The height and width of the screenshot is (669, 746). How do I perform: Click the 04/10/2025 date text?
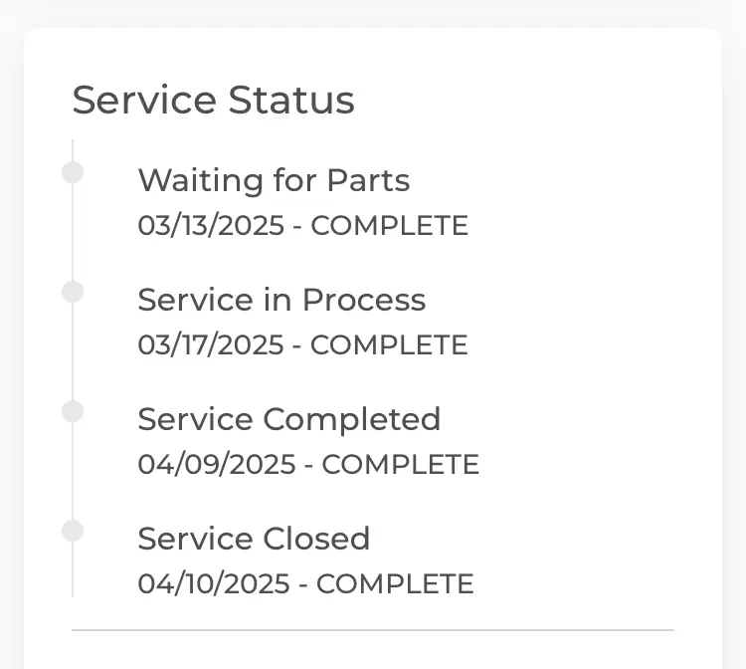[214, 584]
